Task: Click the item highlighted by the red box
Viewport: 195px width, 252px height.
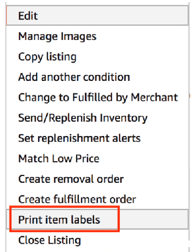Action: pyautogui.click(x=97, y=219)
